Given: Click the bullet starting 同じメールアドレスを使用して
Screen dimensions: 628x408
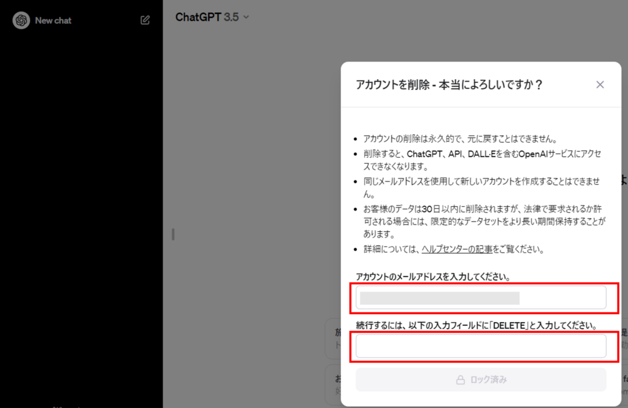Looking at the screenshot, I should pyautogui.click(x=481, y=188).
